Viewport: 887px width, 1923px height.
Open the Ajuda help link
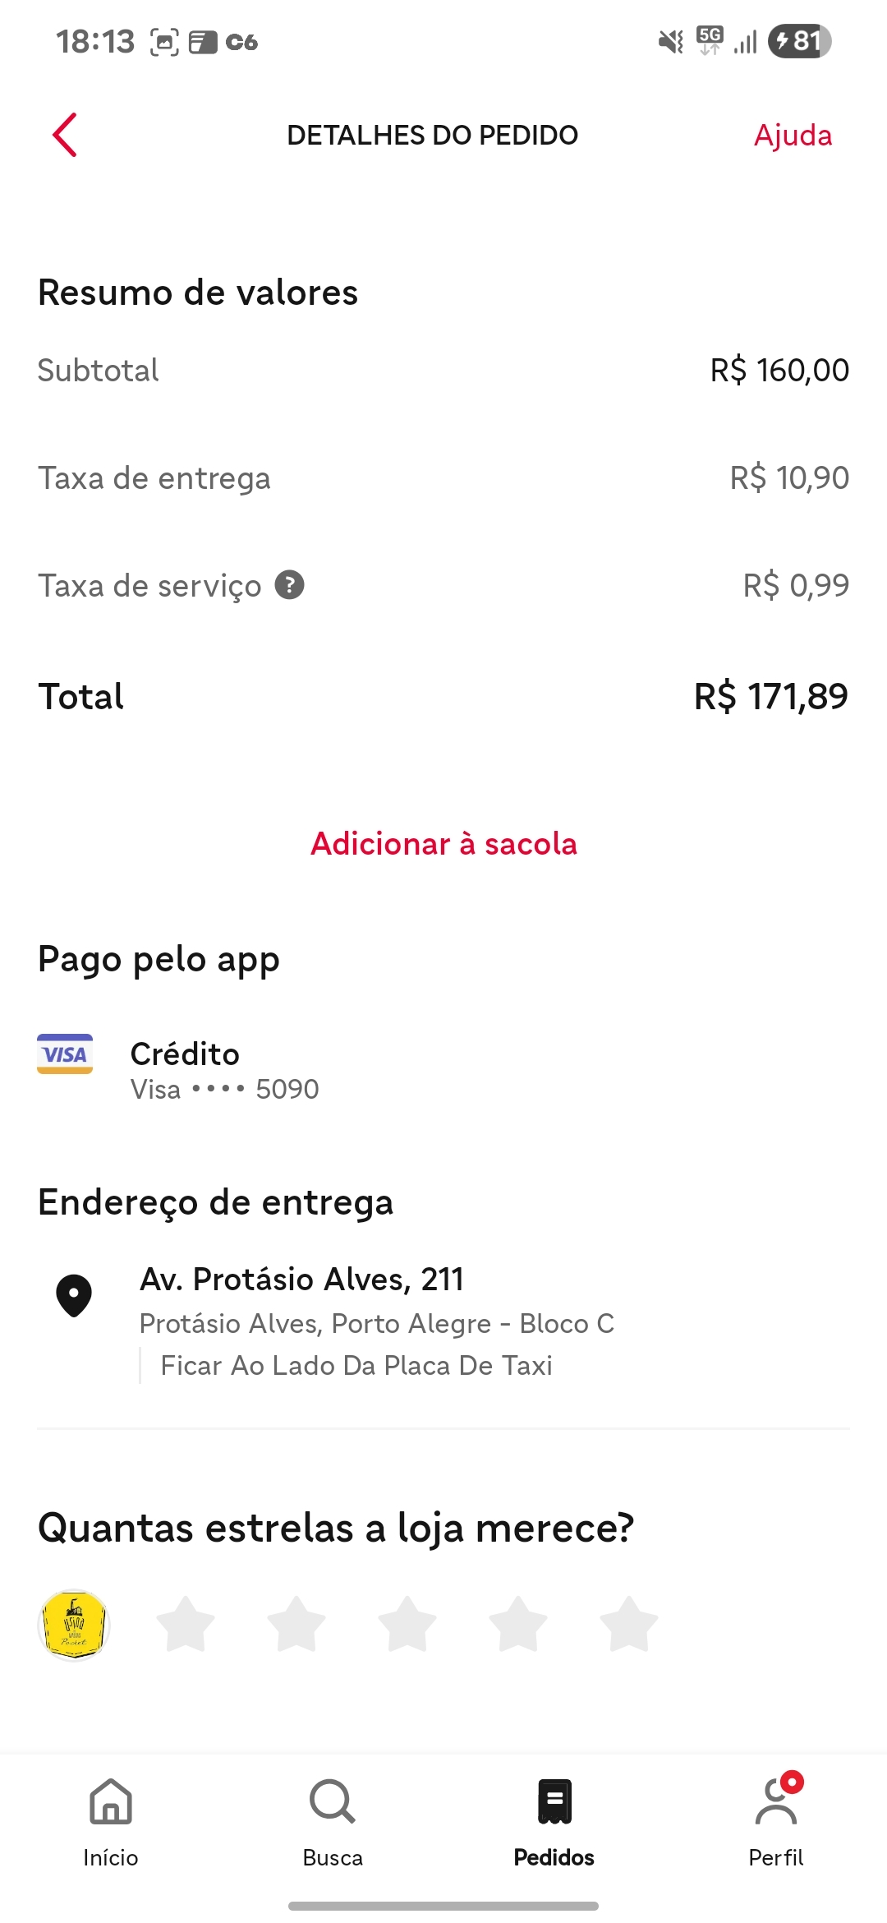click(793, 136)
